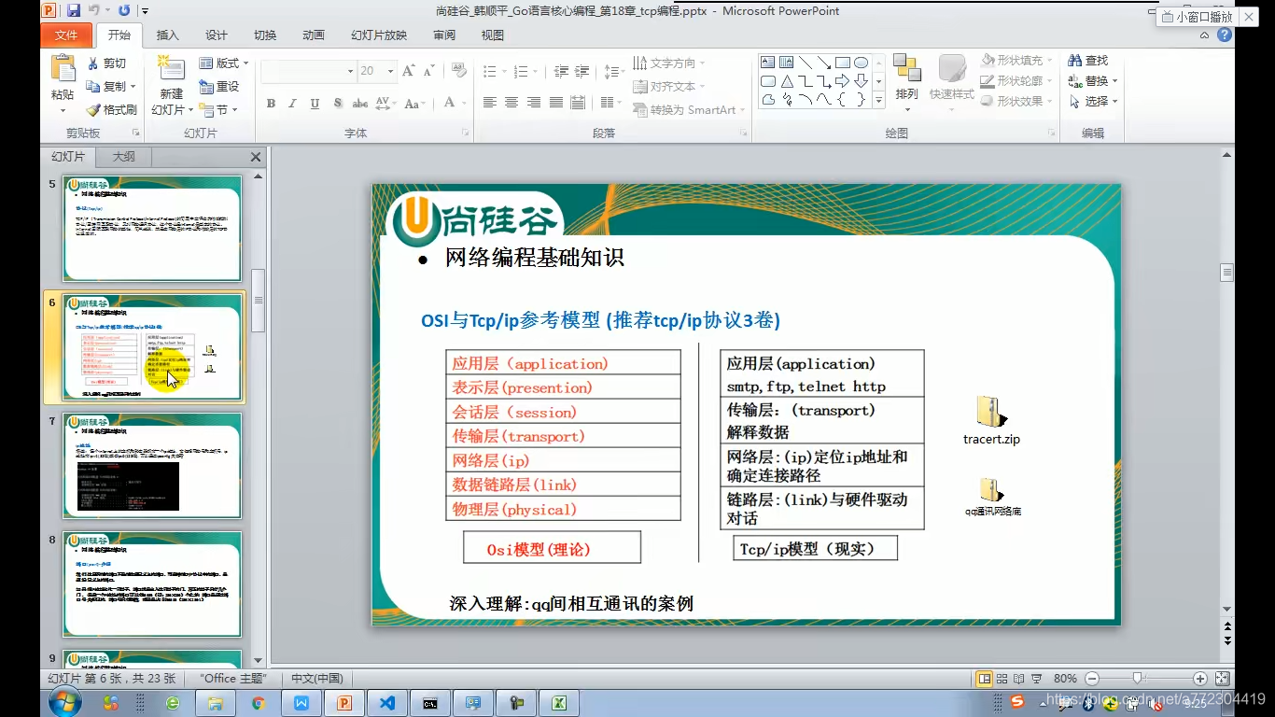Increase font size with the larger A
Viewport: 1275px width, 717px height.
pos(408,71)
